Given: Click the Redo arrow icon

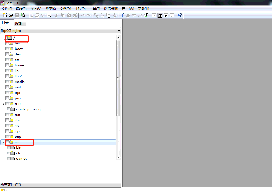Looking at the screenshot, I should pos(89,15).
